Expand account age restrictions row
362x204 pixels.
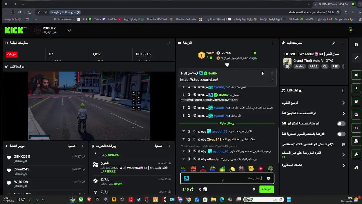pyautogui.click(x=313, y=155)
